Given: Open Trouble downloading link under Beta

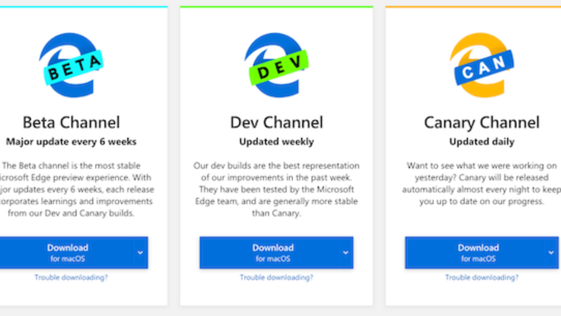Looking at the screenshot, I should pos(71,278).
